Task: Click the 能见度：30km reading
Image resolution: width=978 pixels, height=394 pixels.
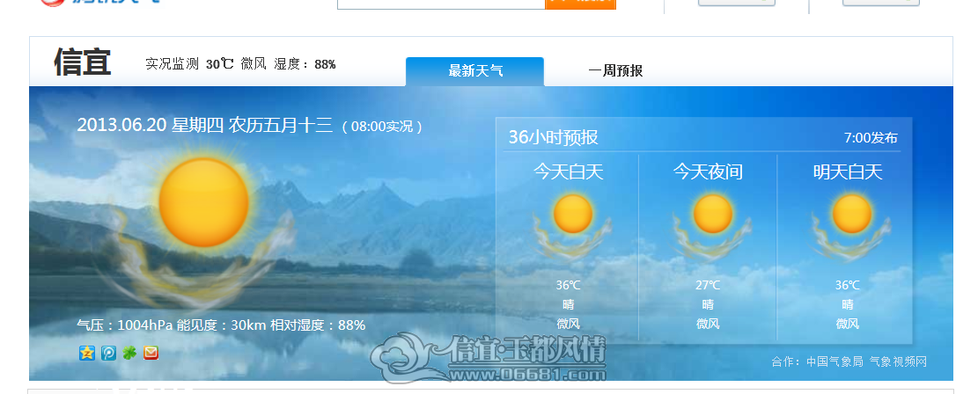Action: click(x=222, y=325)
